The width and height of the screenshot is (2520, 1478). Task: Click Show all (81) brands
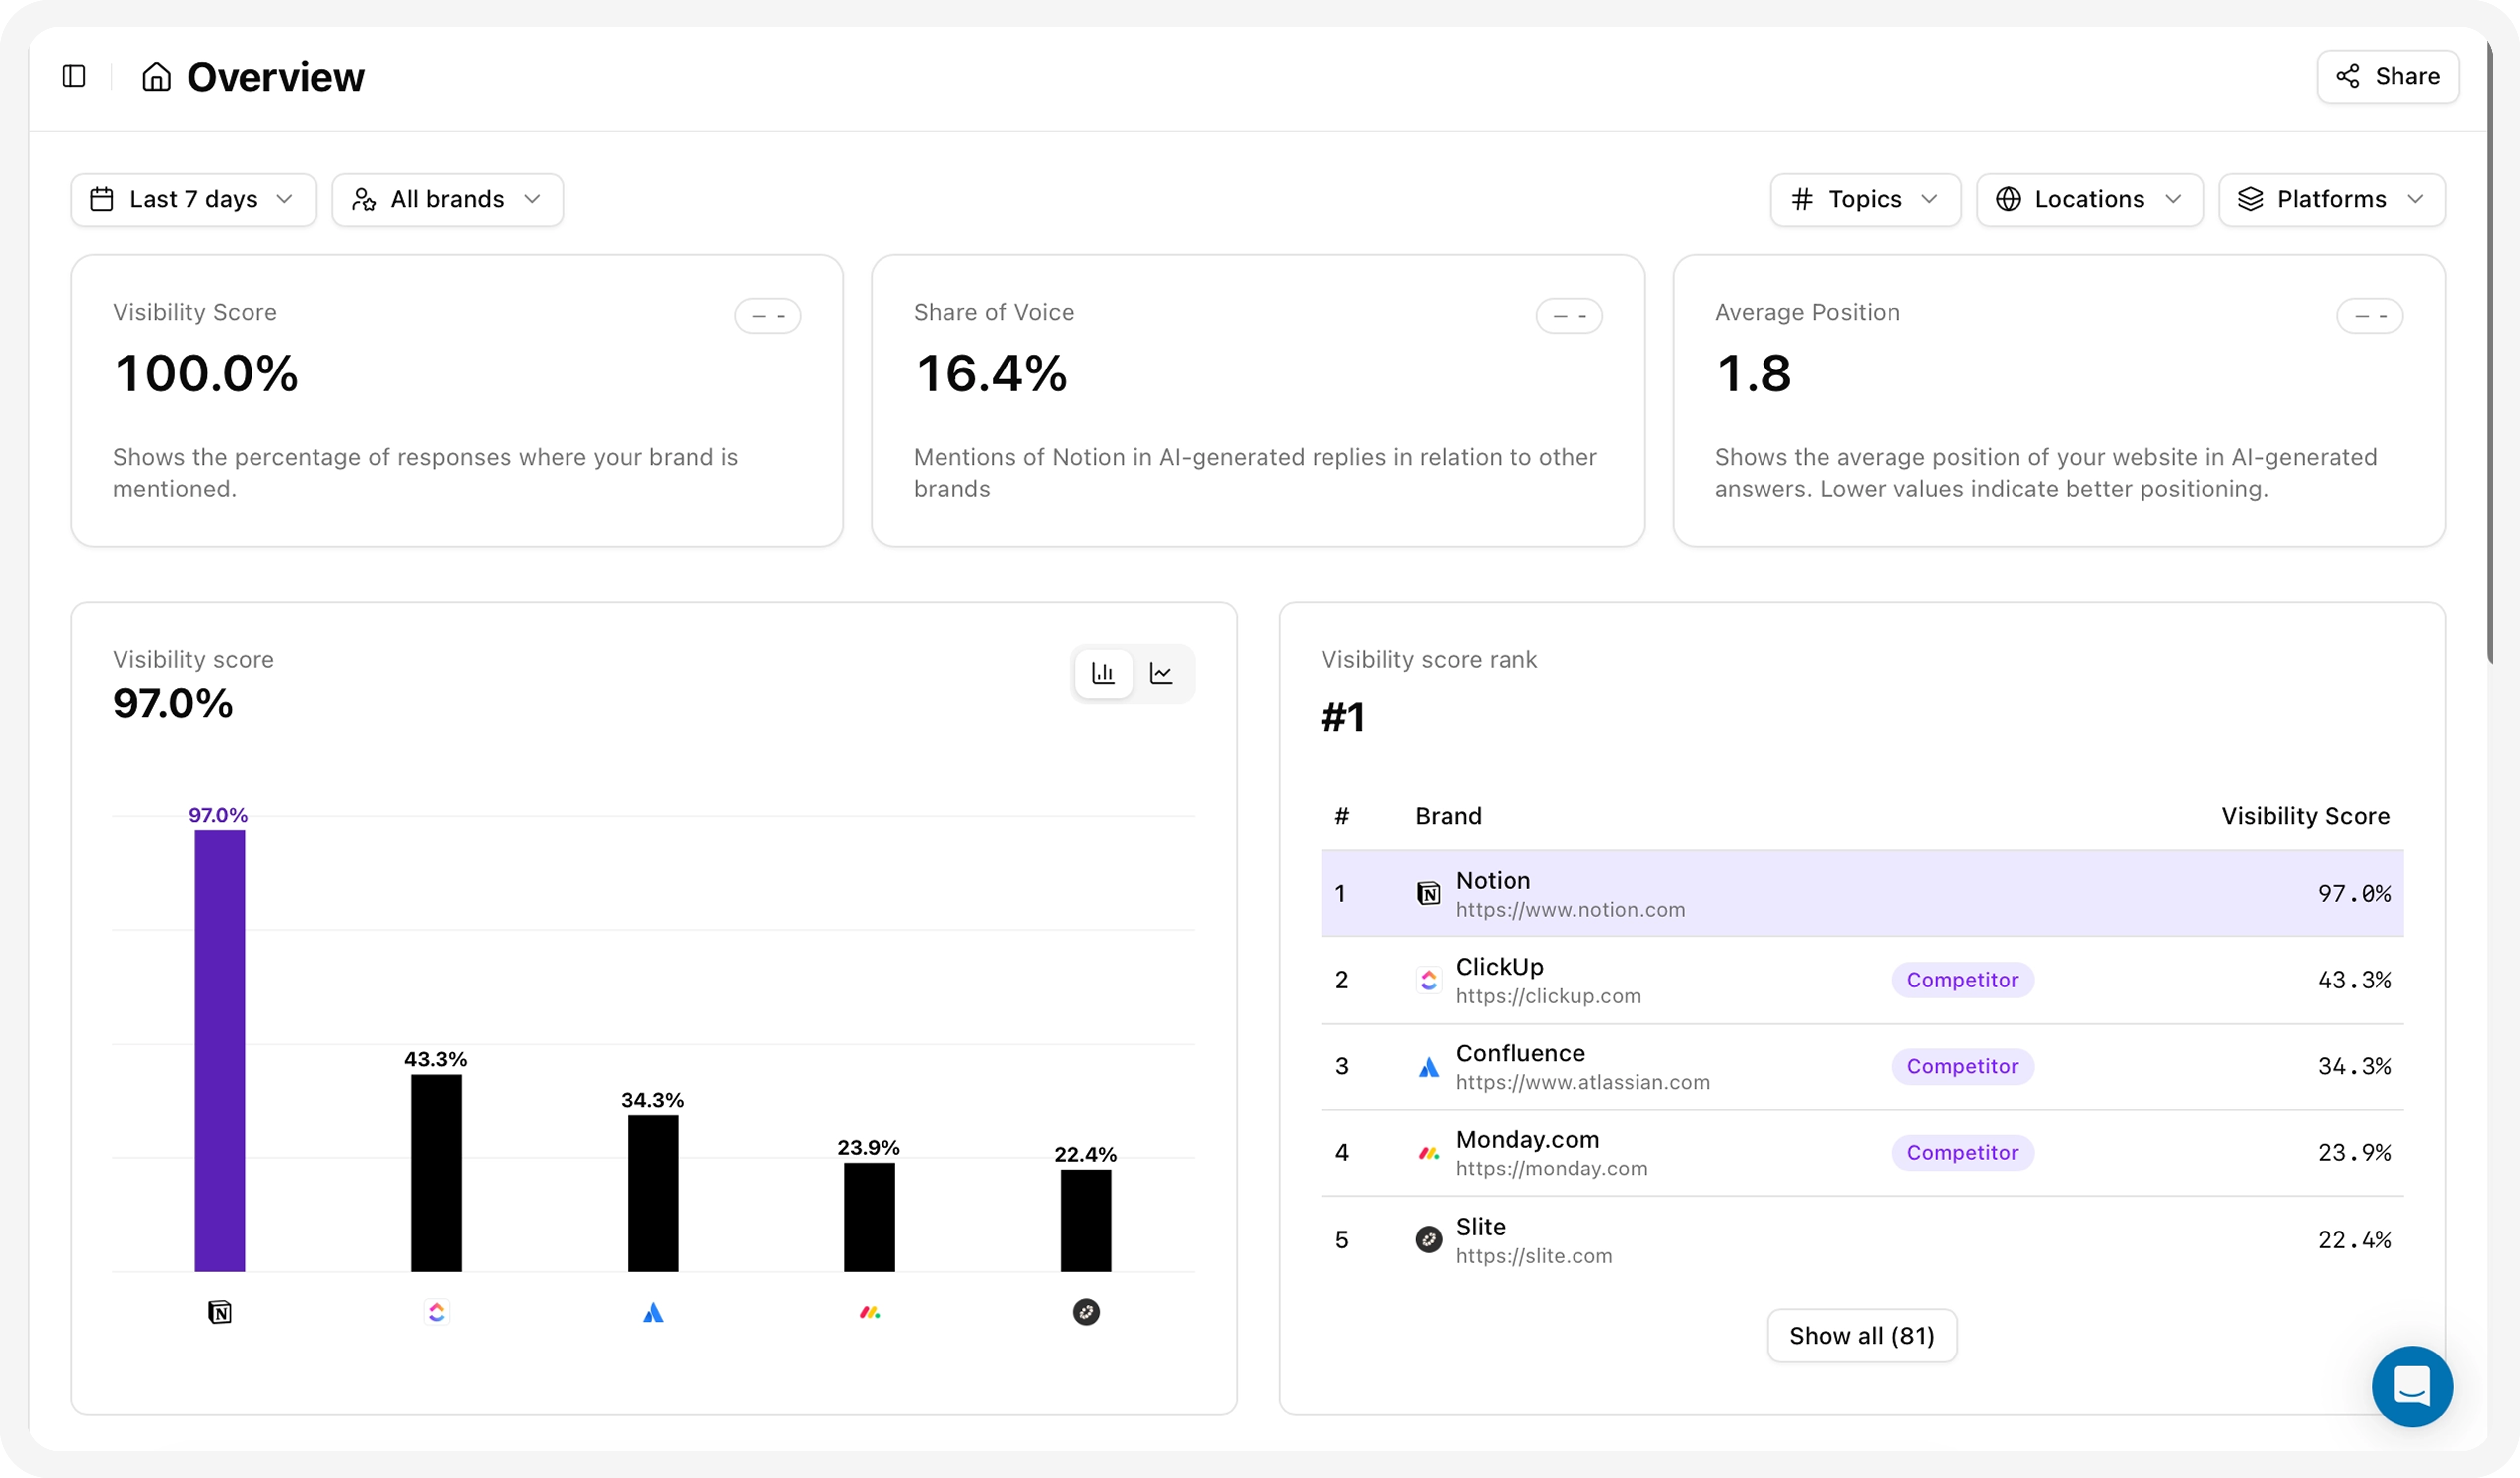coord(1861,1335)
